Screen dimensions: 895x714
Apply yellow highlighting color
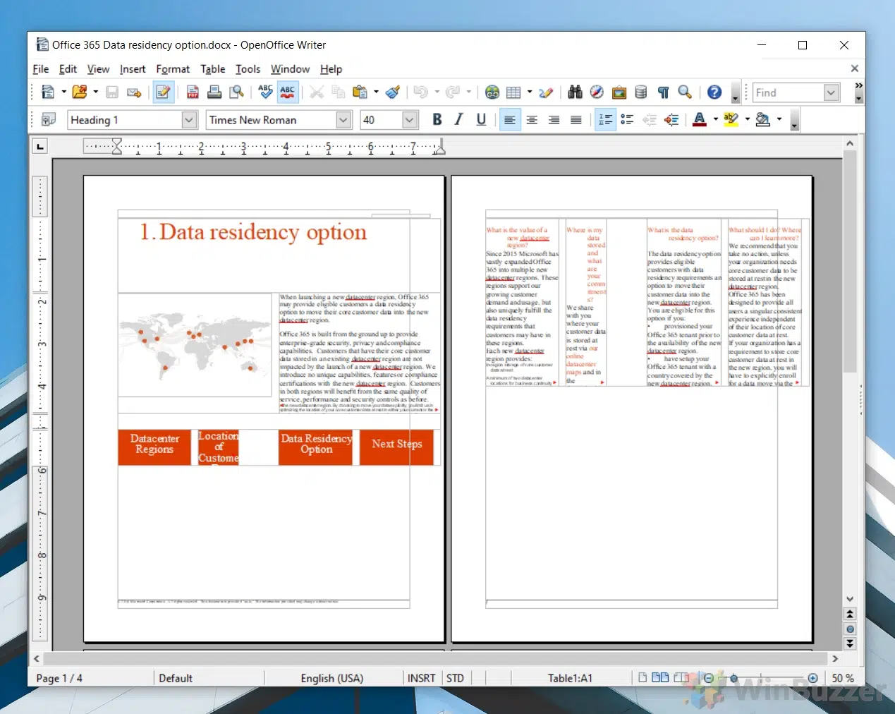(x=731, y=120)
